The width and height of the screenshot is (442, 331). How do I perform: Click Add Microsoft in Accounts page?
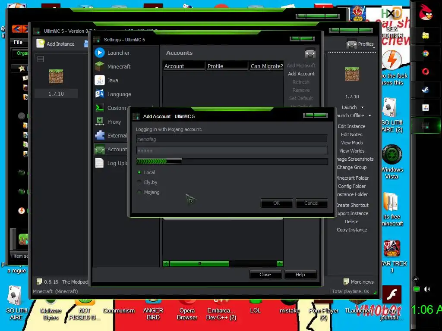click(x=301, y=66)
